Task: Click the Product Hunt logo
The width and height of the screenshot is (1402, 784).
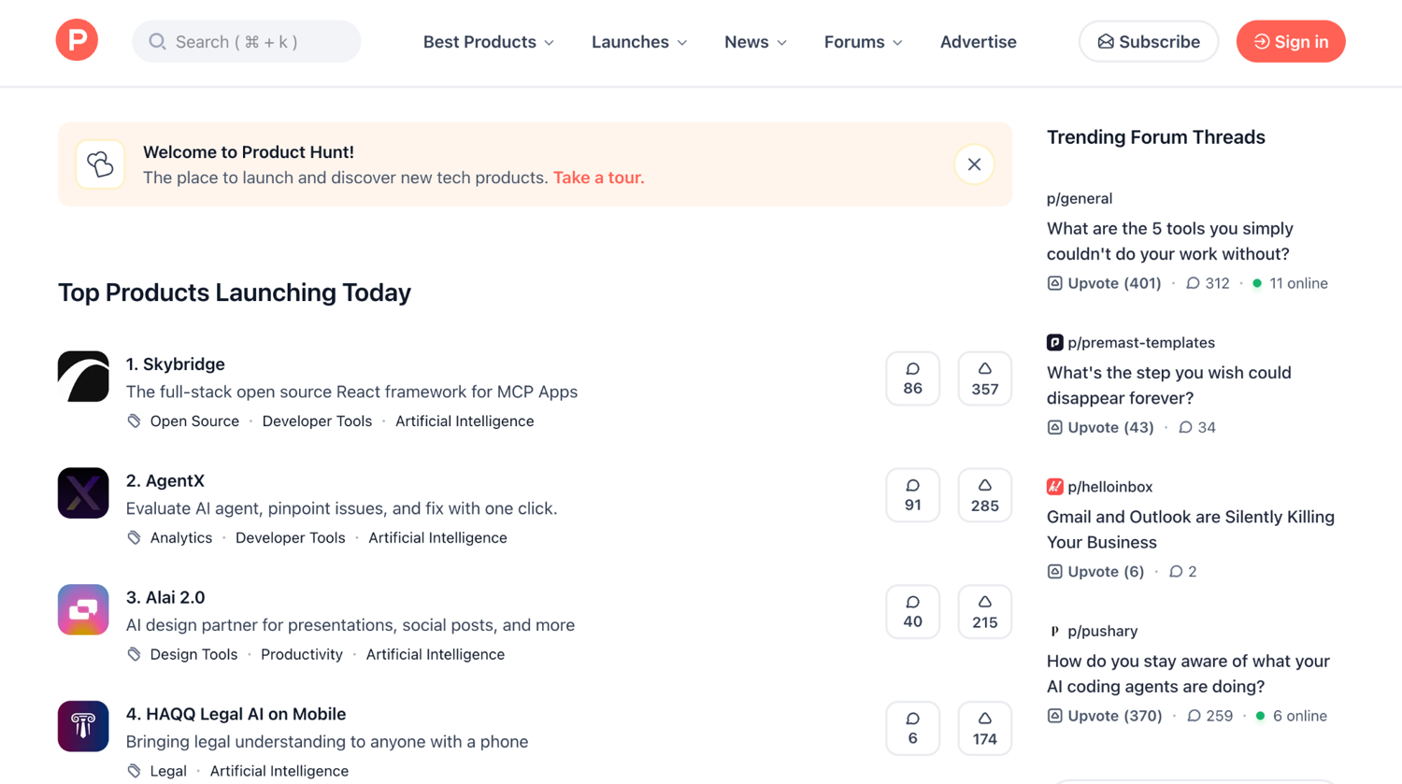Action: click(x=77, y=40)
